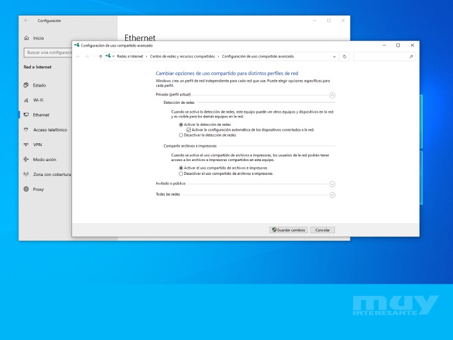Click the Ethernet heading in Configuración
The image size is (453, 340).
(140, 38)
